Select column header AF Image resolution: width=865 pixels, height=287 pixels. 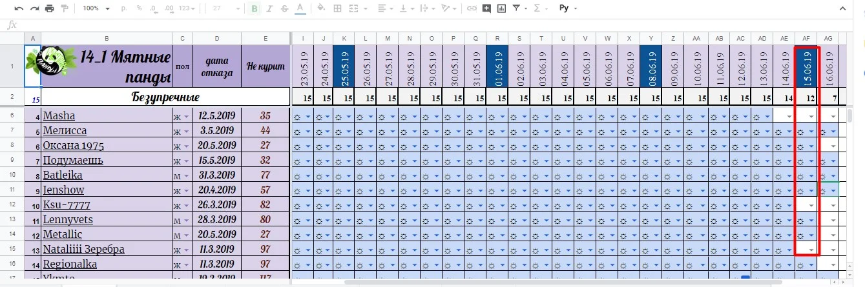806,38
